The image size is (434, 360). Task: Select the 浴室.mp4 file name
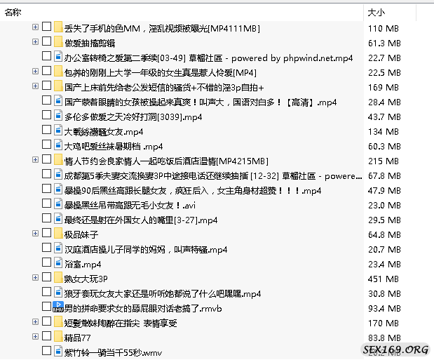tap(83, 265)
